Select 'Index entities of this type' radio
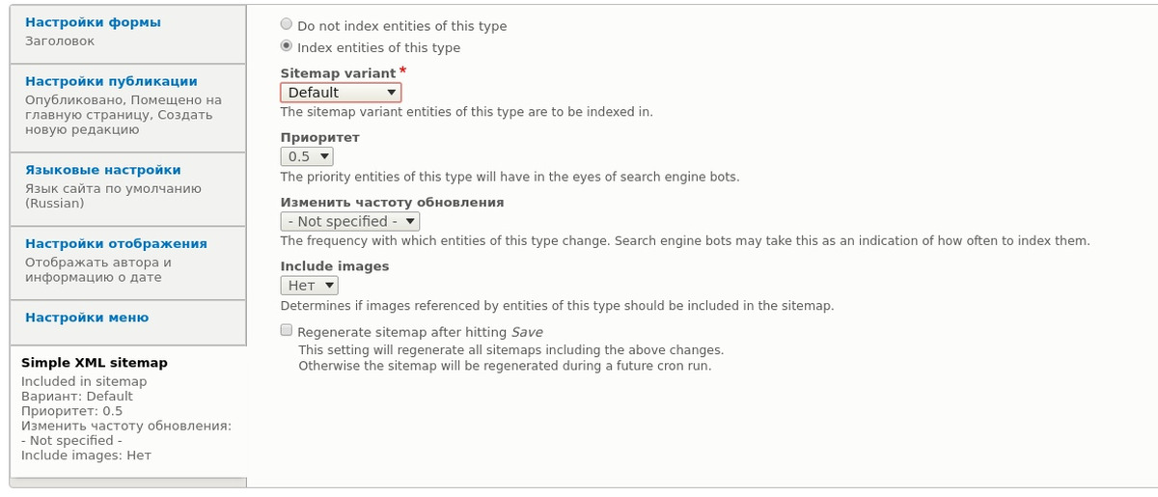 click(287, 46)
